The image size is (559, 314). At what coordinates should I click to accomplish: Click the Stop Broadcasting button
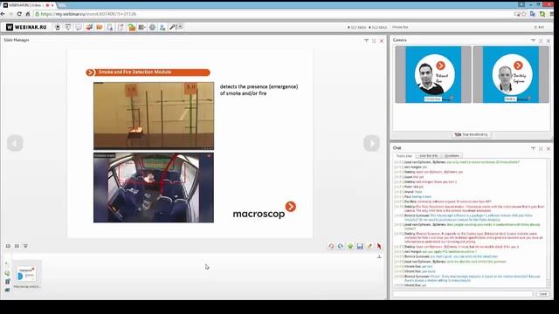472,134
